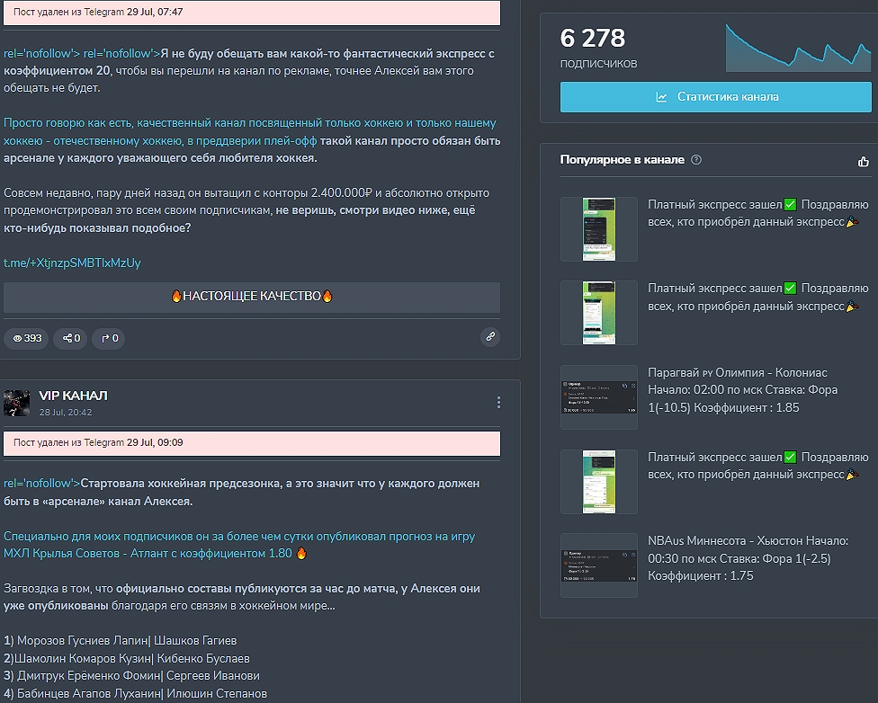The image size is (878, 703).
Task: Open the post timestamp 28 Jul, 20:42
Action: pos(65,412)
